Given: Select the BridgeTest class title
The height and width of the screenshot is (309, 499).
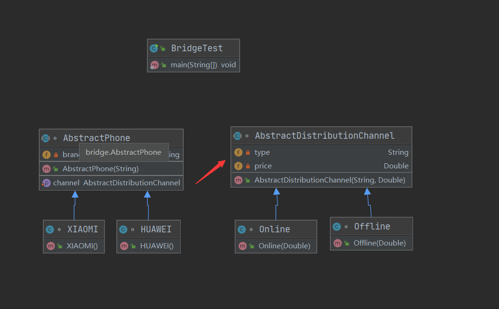Looking at the screenshot, I should click(197, 48).
